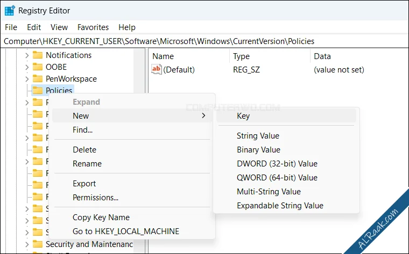
Task: Select the Policies tree item
Action: 59,90
